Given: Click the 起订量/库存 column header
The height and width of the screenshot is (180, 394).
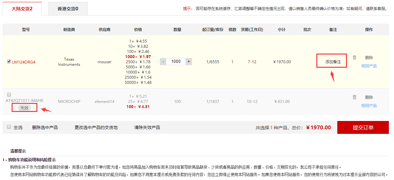Looking at the screenshot, I should [213, 30].
